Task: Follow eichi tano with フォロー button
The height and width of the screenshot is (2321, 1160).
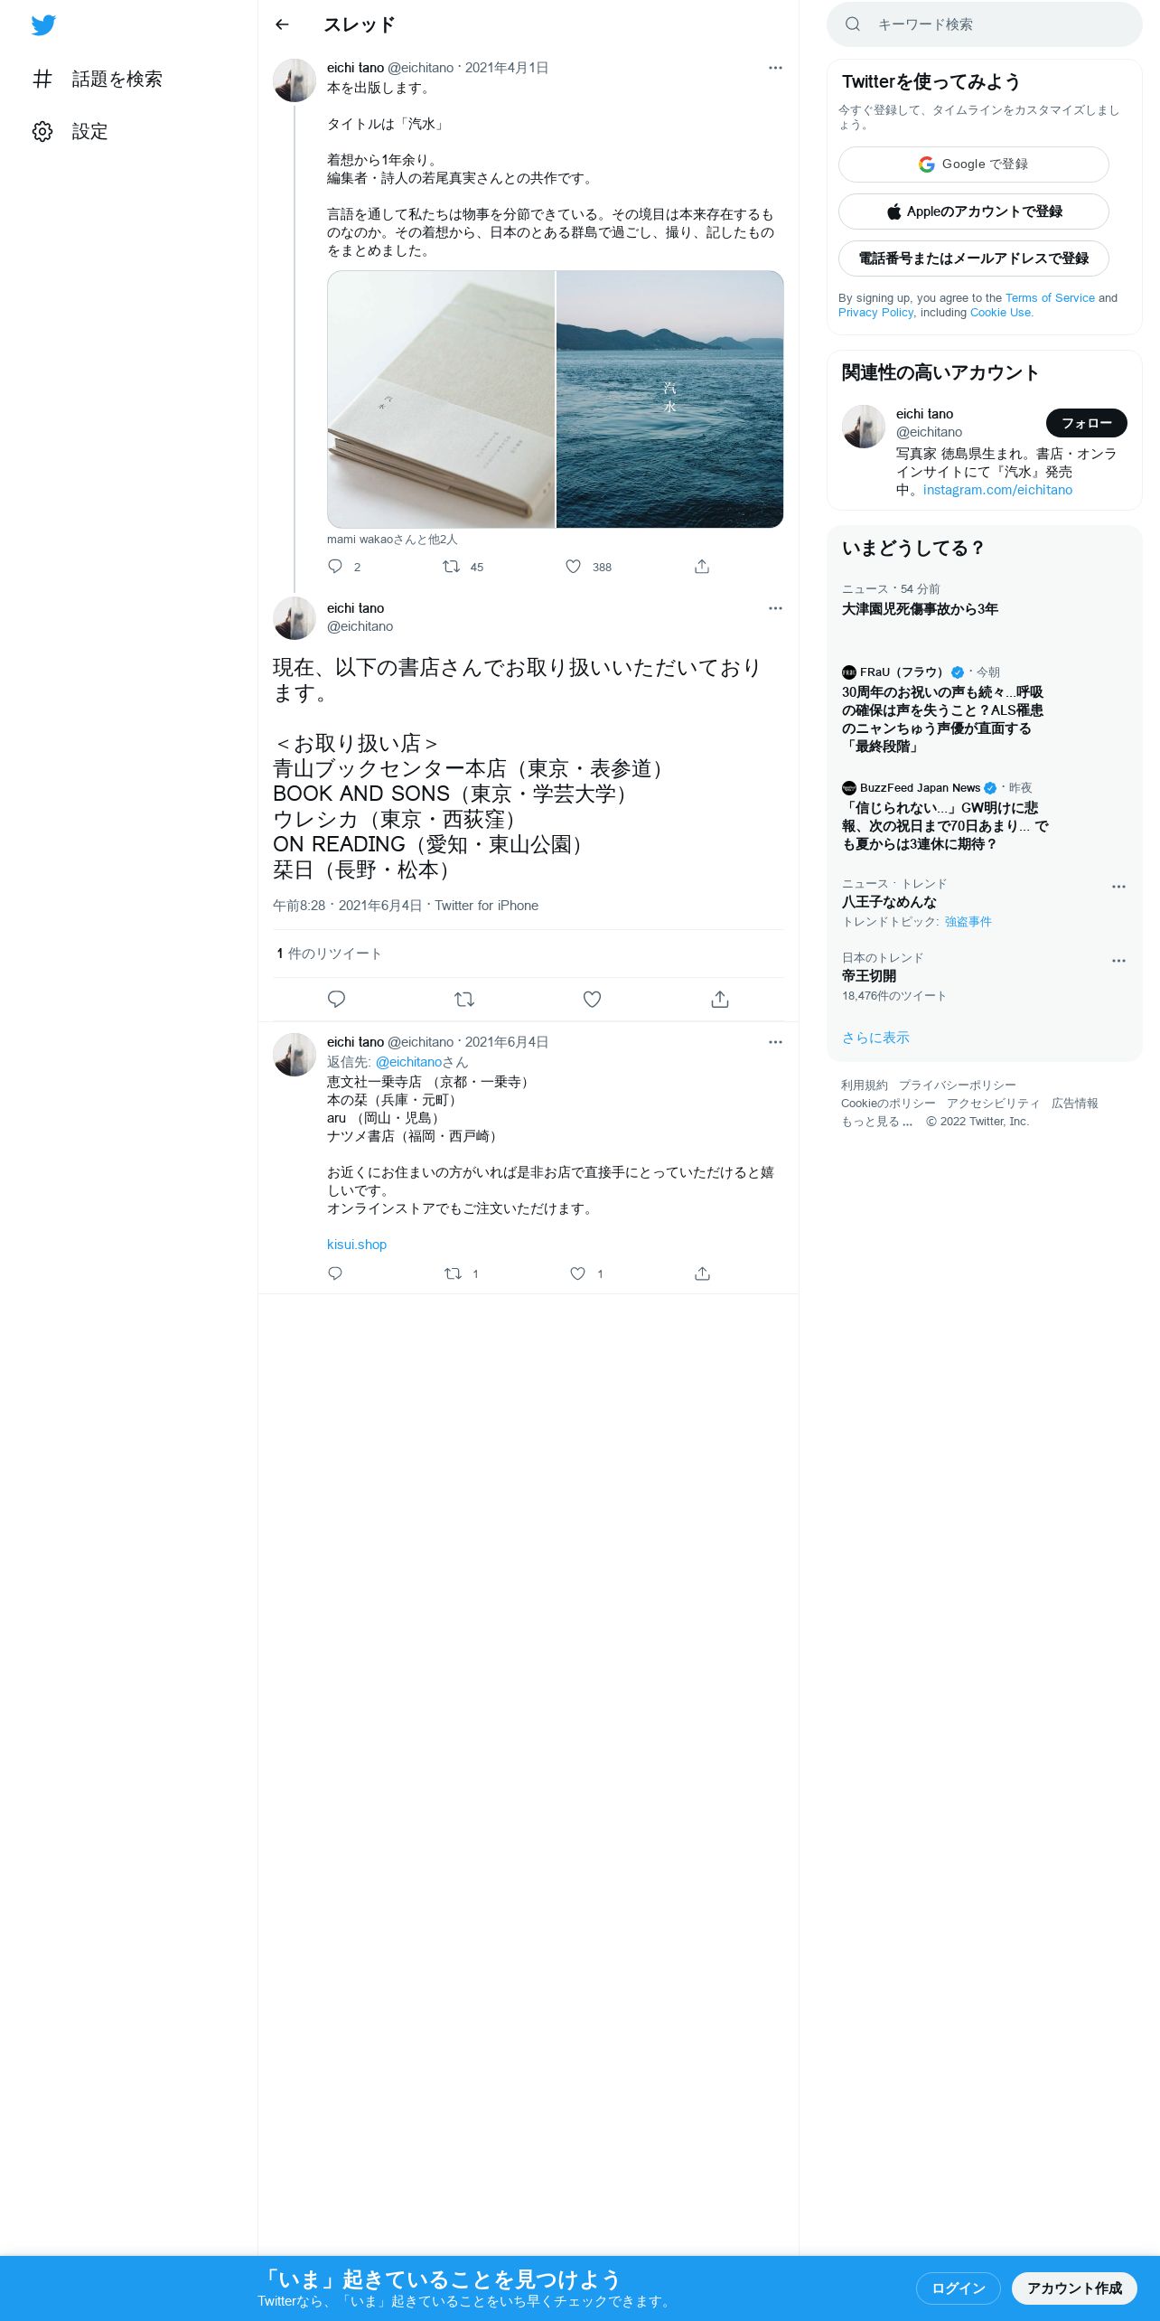Action: pos(1087,423)
